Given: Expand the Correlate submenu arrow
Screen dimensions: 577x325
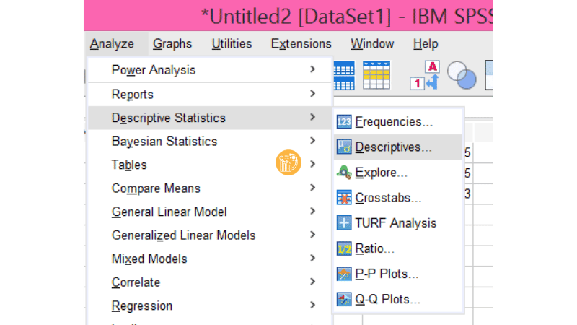Looking at the screenshot, I should pos(312,282).
